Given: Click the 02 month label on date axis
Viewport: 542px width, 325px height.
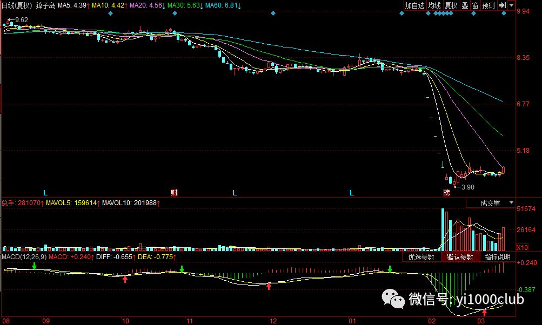Looking at the screenshot, I should coord(432,321).
